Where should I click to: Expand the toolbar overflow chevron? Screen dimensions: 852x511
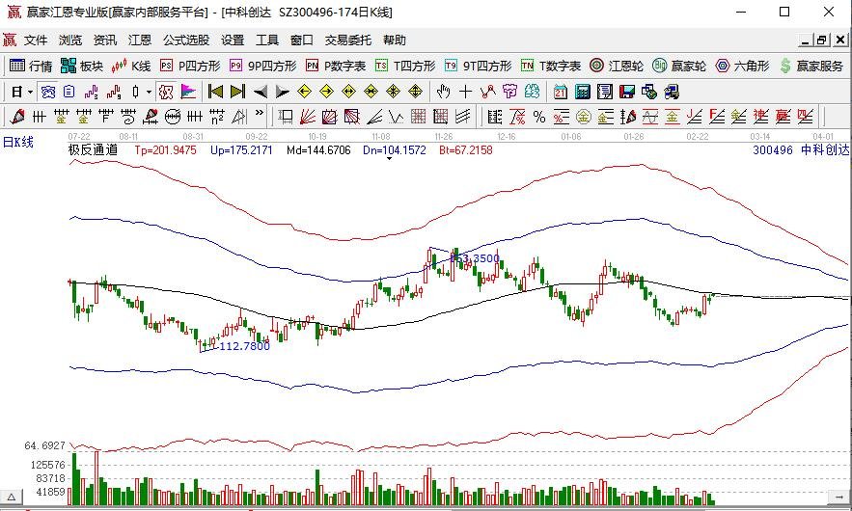point(260,114)
